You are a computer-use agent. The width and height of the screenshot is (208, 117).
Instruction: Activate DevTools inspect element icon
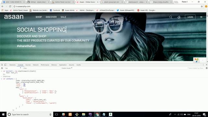point(2,65)
